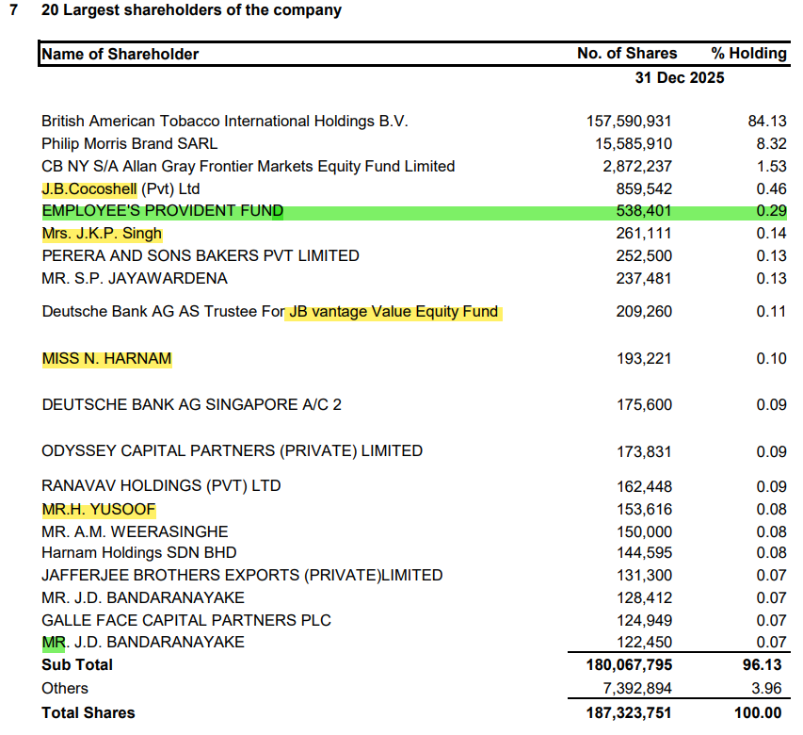This screenshot has width=803, height=735.
Task: Click the 96.13 sub total percentage
Action: (762, 664)
